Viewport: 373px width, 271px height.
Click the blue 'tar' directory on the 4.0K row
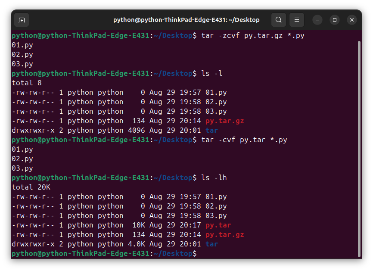[x=212, y=244]
